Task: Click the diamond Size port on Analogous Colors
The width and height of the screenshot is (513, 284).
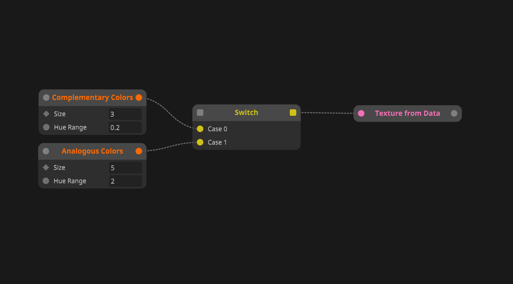Action: click(46, 167)
